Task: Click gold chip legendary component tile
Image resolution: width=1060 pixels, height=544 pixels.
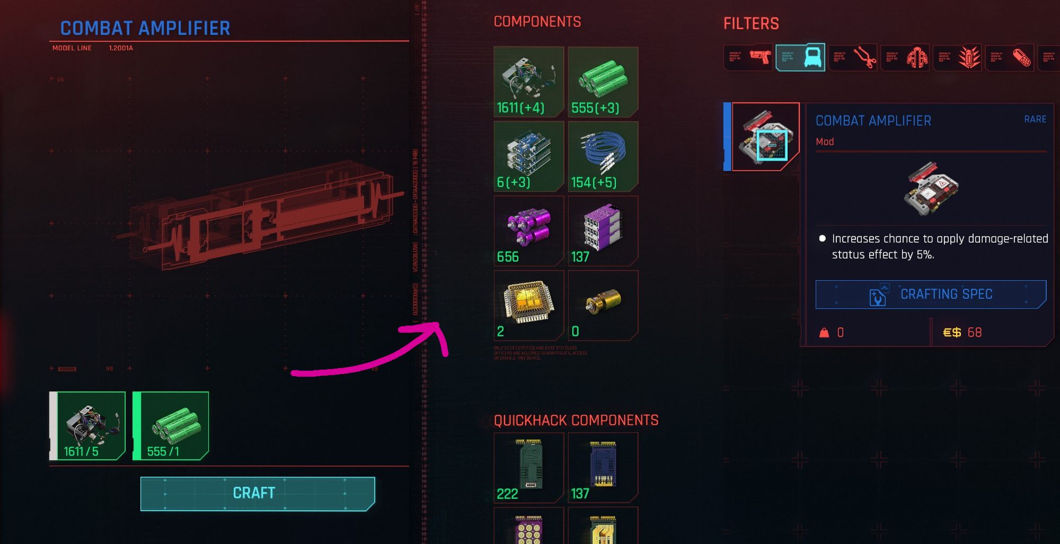Action: pos(528,306)
